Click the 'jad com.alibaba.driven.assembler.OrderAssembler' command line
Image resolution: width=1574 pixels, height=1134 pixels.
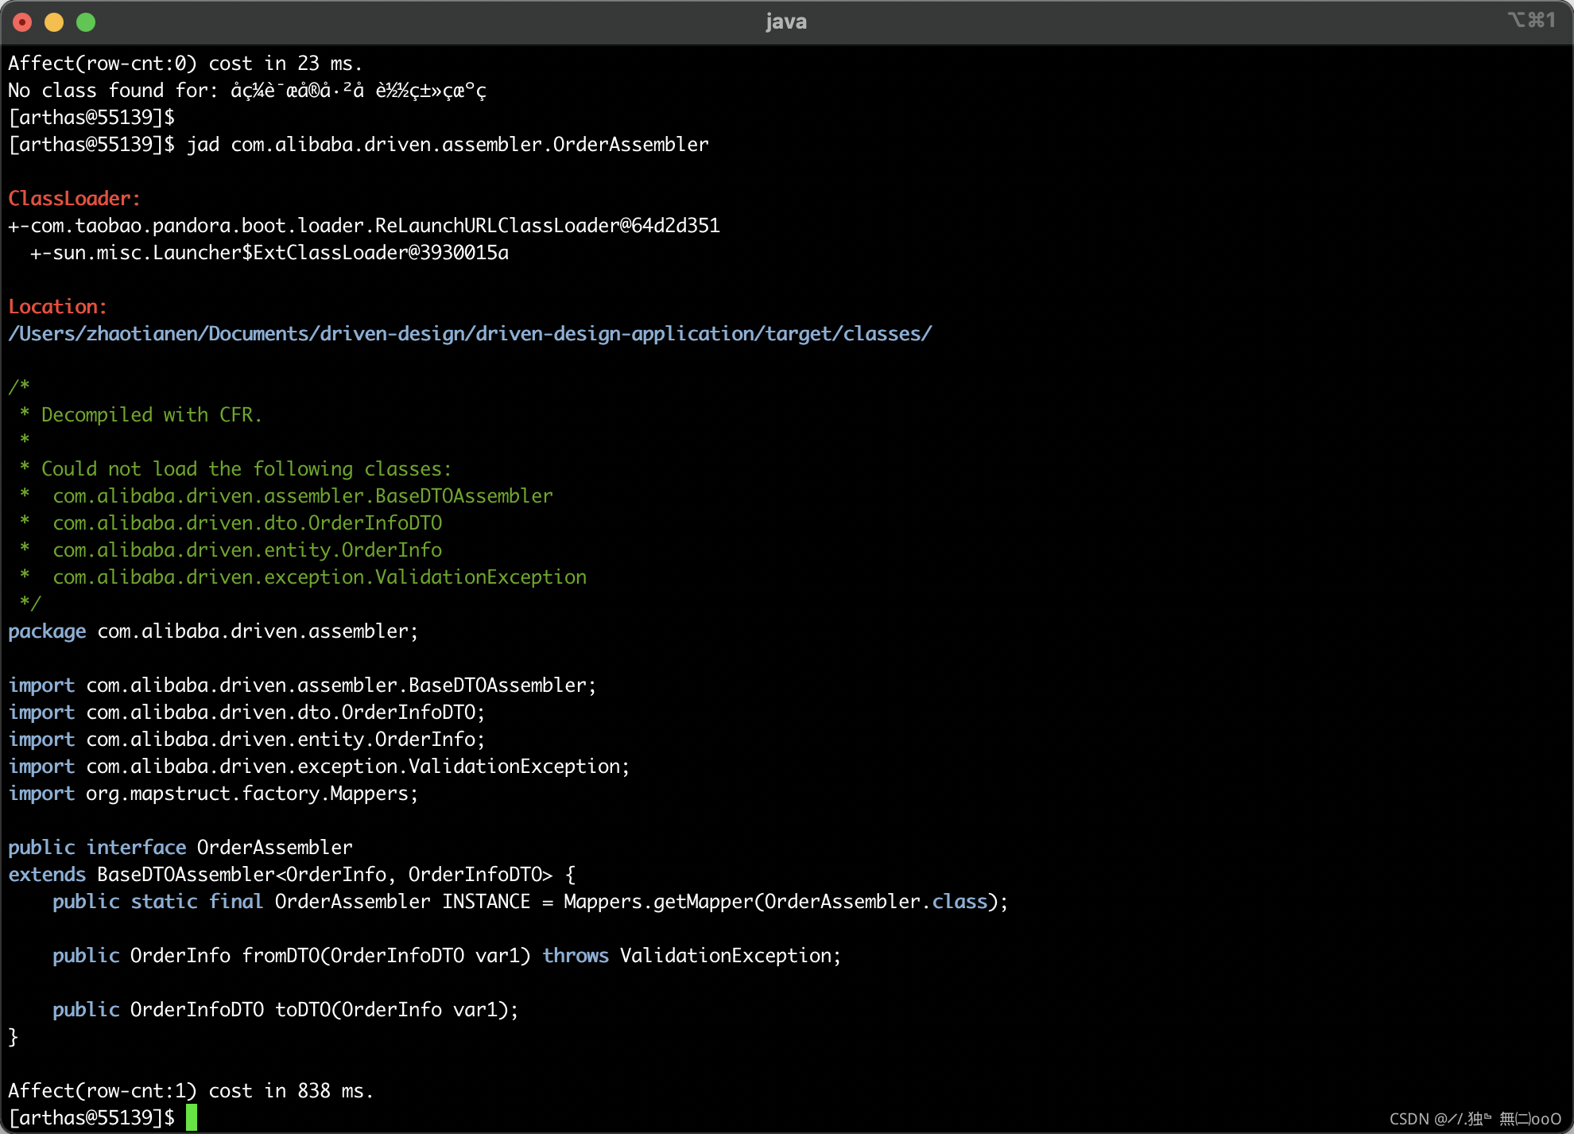tap(359, 145)
